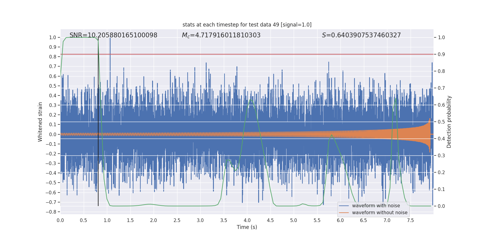Screen dimensions: 482x241
Task: Click the plot title for test data 49
Action: (x=247, y=25)
